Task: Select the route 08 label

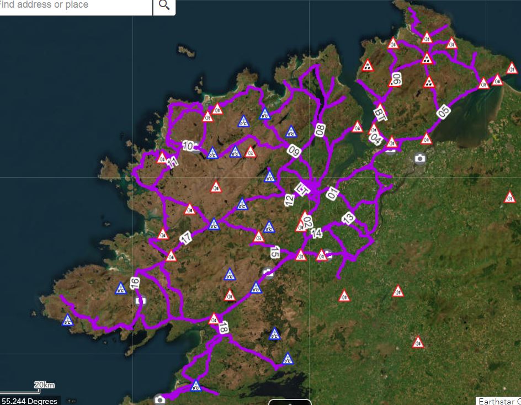Action: click(320, 130)
